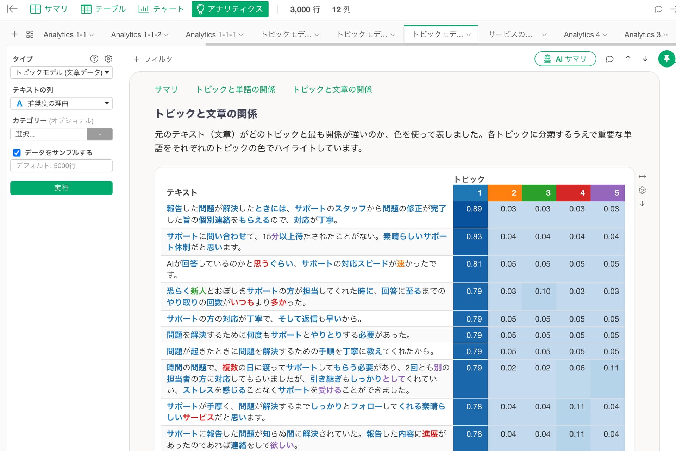676x451 pixels.
Task: Click the 0.83 topic score cell
Action: (x=470, y=242)
